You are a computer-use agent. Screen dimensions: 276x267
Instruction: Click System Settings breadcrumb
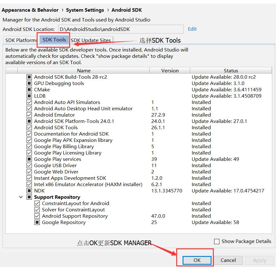[85, 10]
